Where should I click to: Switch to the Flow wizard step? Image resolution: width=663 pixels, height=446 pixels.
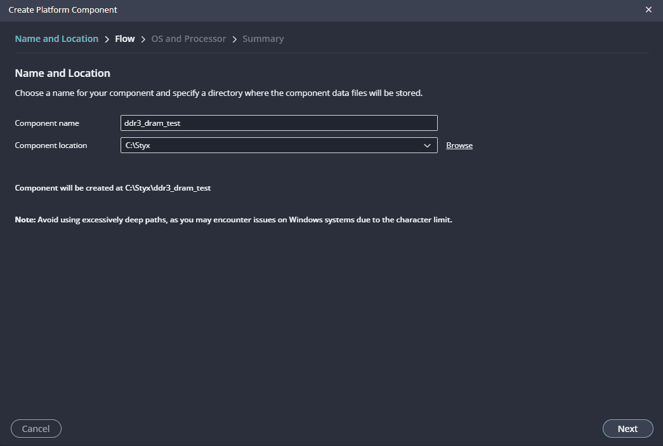125,39
